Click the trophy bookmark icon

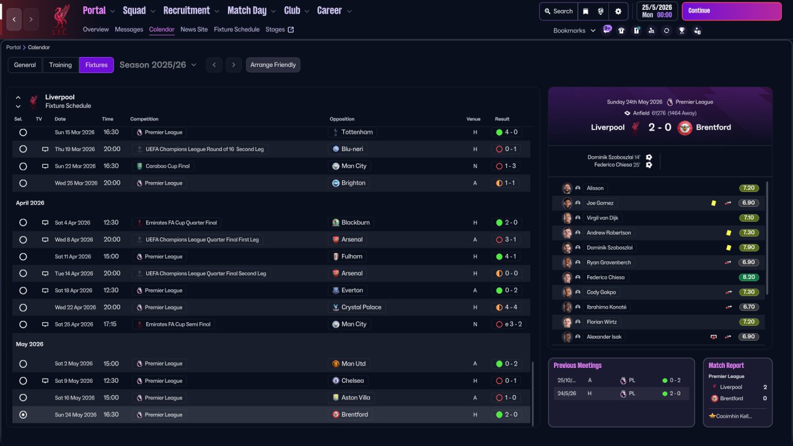pos(682,30)
